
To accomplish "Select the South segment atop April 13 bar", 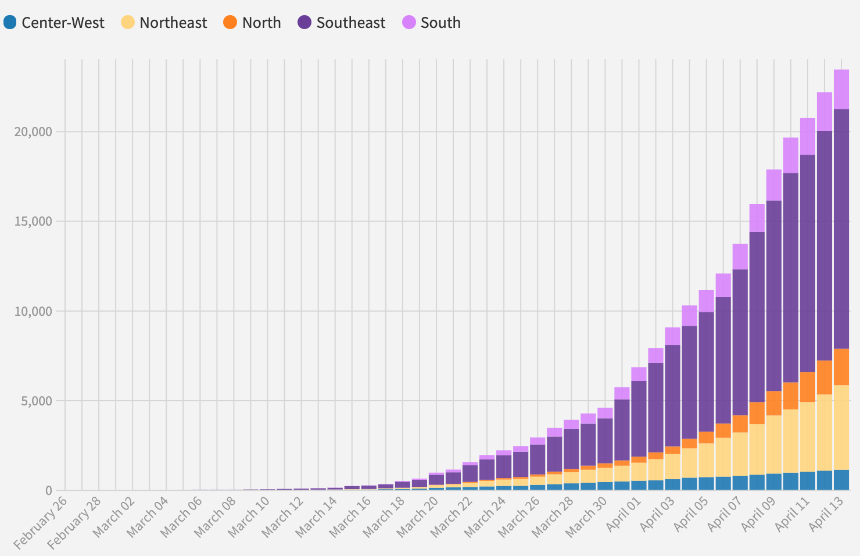I will click(841, 89).
